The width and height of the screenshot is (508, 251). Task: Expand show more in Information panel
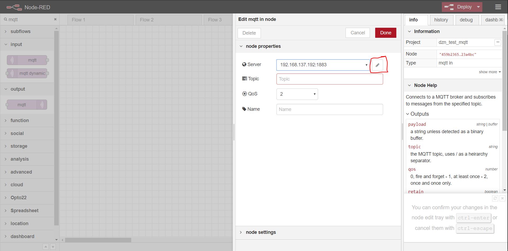490,72
